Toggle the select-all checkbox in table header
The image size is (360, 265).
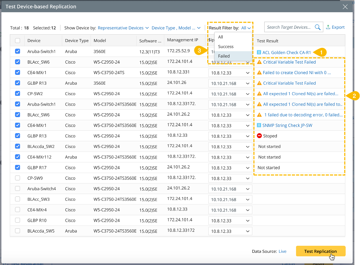(x=18, y=41)
